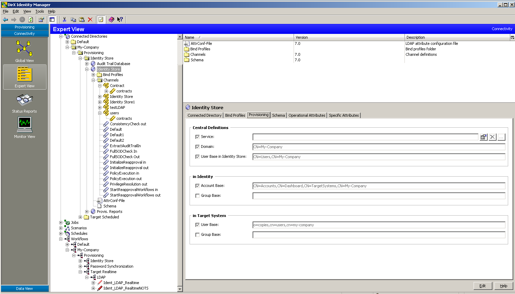Click the Edit button at bottom right
The width and height of the screenshot is (515, 294).
482,286
